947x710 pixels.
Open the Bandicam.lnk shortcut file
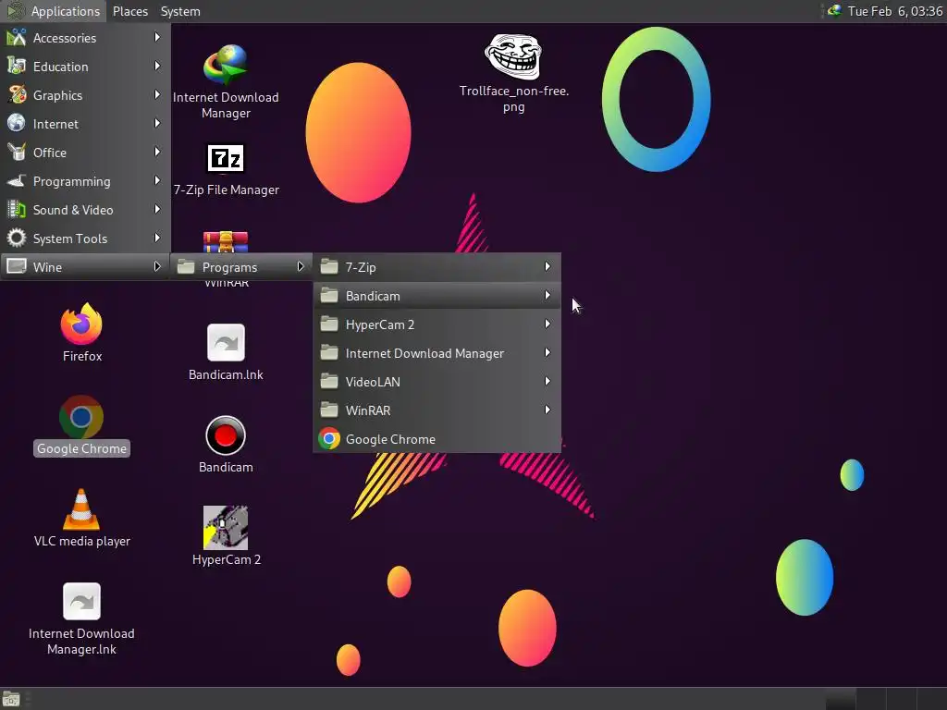pos(226,352)
